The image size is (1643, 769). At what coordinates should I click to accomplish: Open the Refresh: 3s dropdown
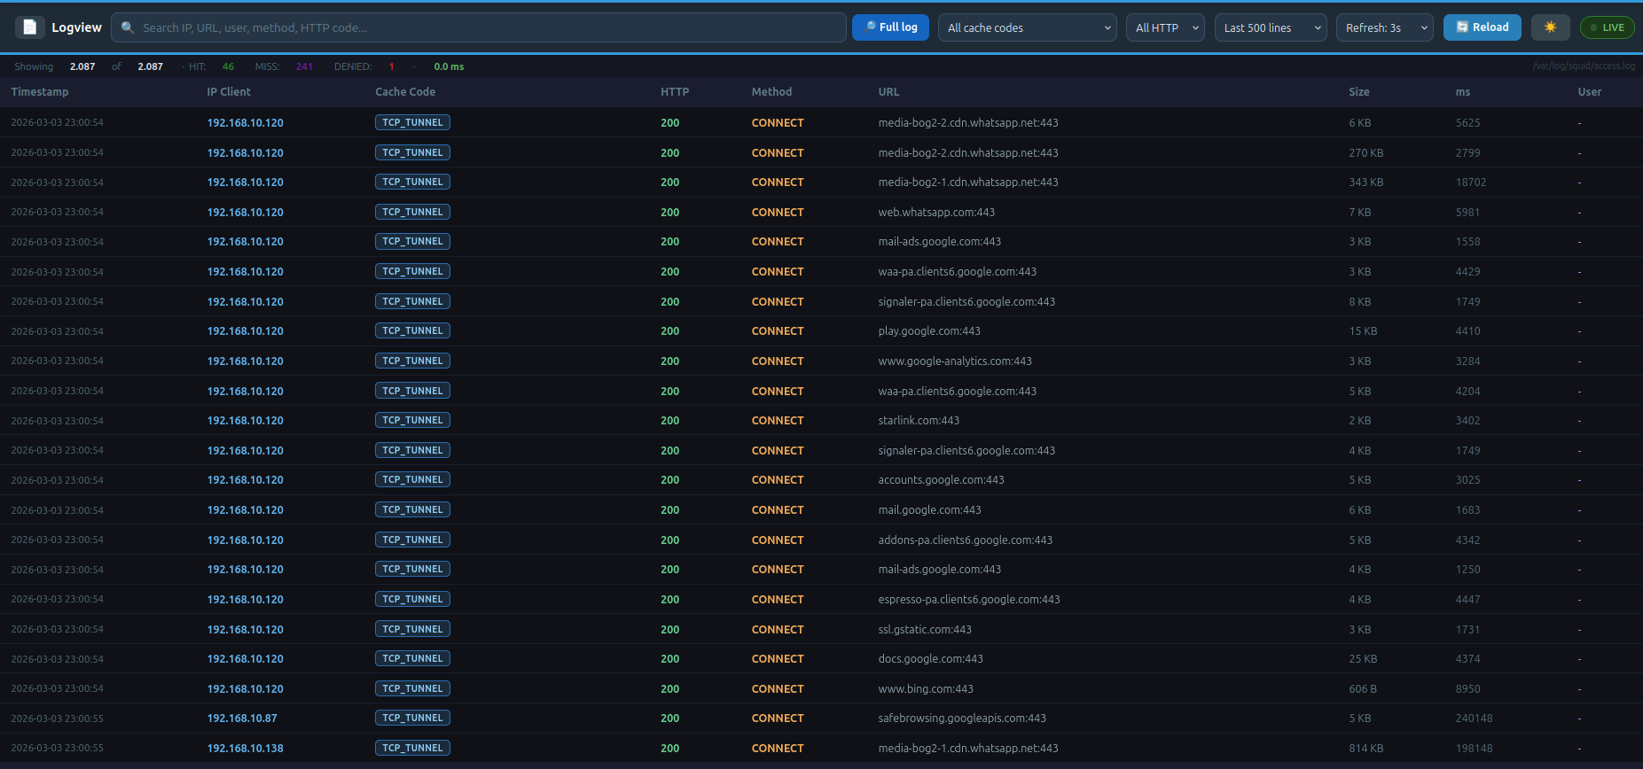[x=1384, y=27]
